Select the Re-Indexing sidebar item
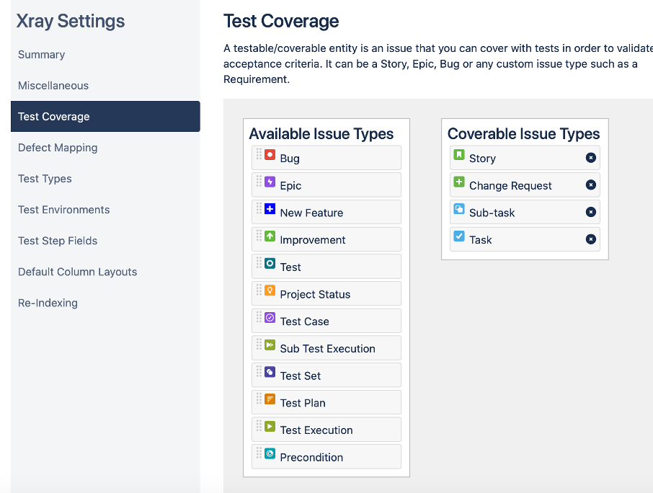Image resolution: width=653 pixels, height=493 pixels. pyautogui.click(x=48, y=303)
